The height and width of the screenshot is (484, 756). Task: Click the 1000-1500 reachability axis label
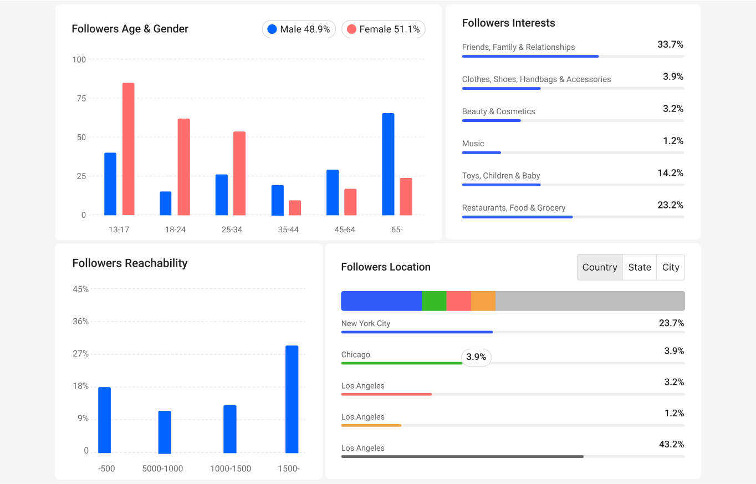point(231,468)
